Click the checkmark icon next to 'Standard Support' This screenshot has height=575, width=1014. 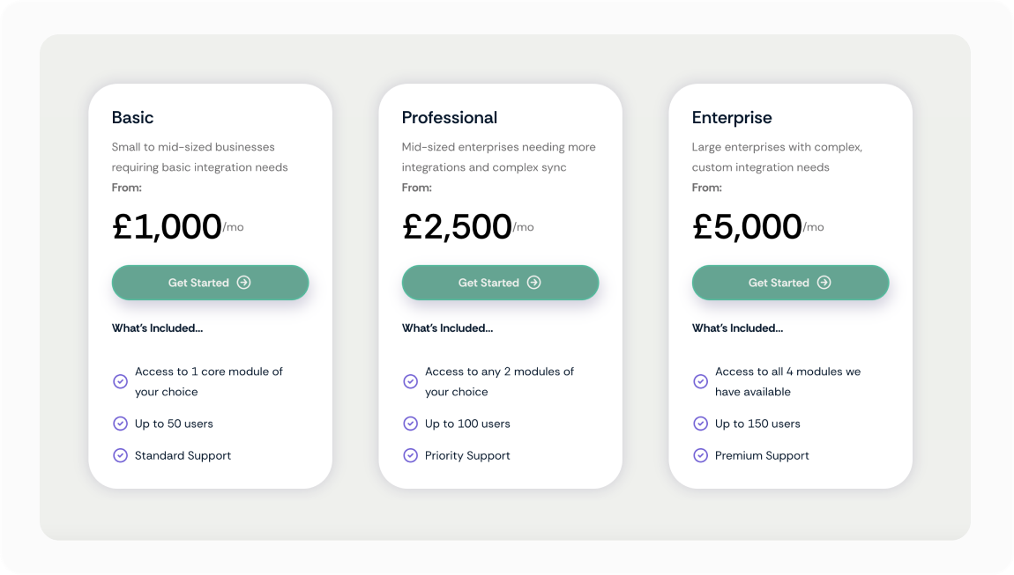[121, 455]
